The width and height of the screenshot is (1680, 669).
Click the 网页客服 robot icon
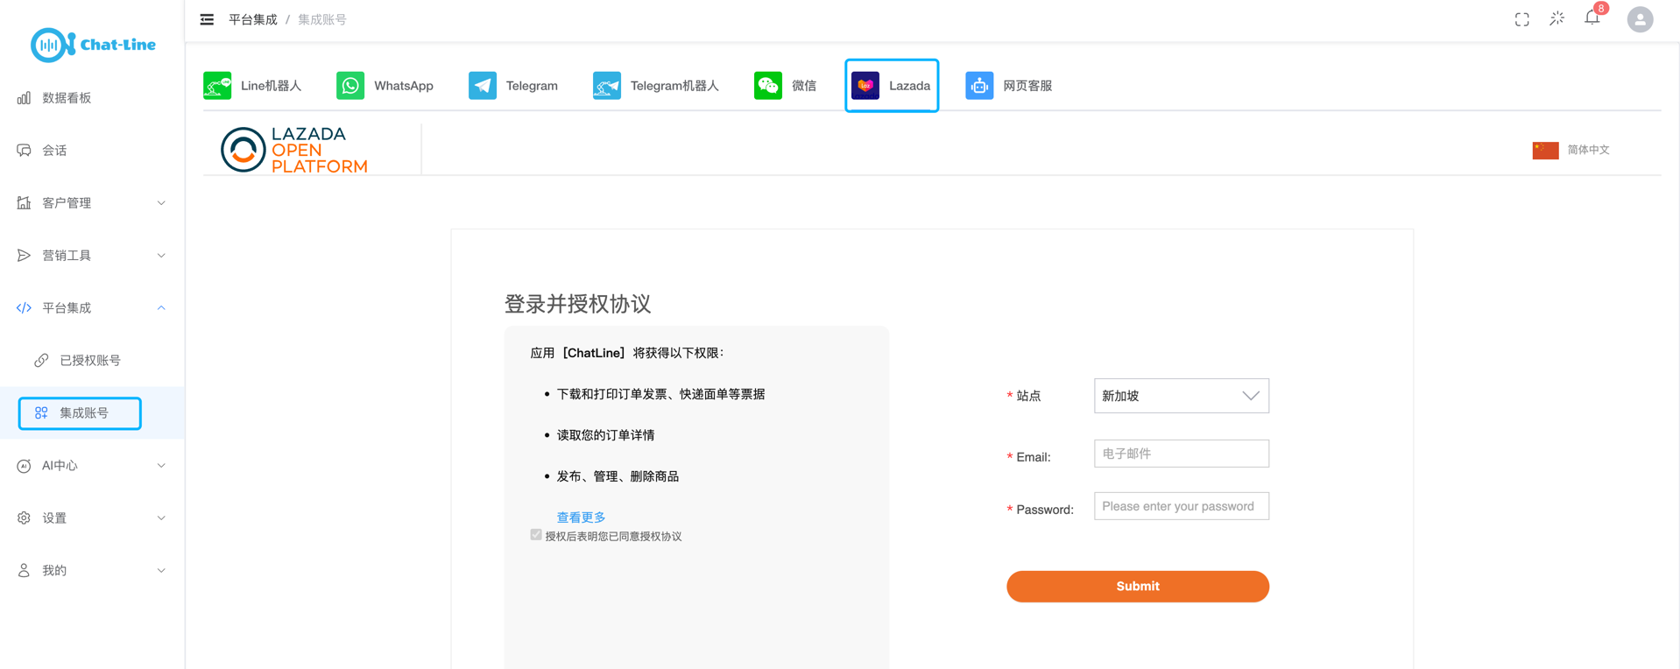coord(979,86)
